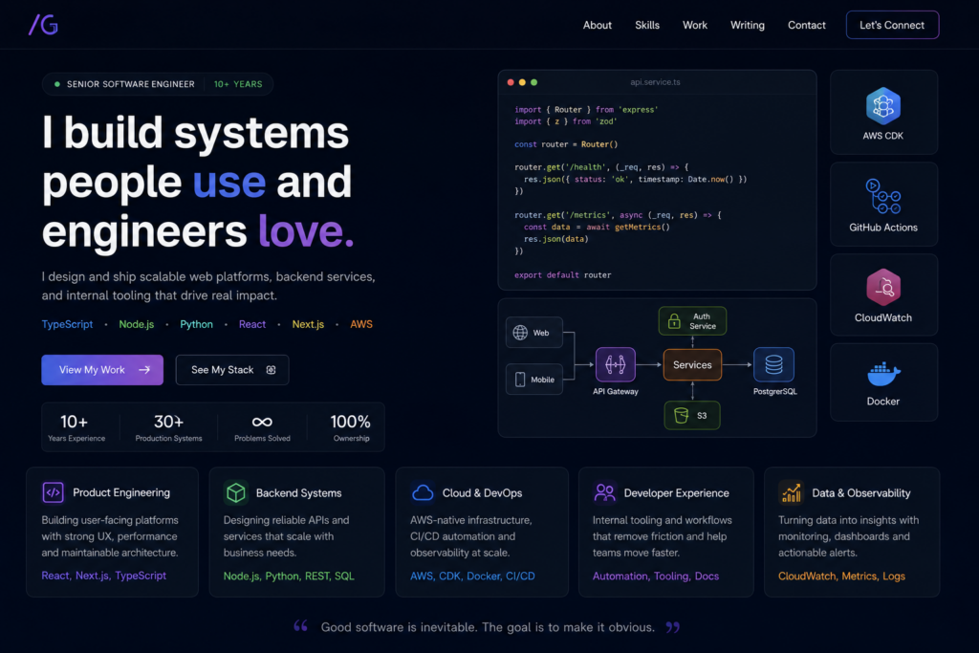The width and height of the screenshot is (979, 653).
Task: Click the S3 bucket node
Action: pyautogui.click(x=692, y=415)
